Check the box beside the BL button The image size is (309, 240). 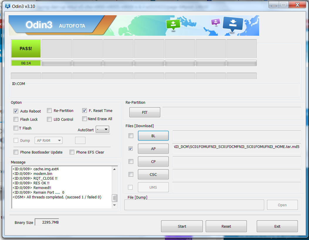[x=131, y=136]
